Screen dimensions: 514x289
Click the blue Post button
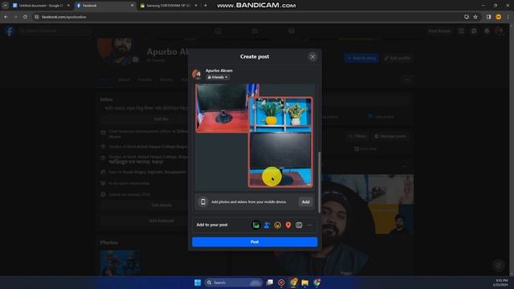click(255, 242)
